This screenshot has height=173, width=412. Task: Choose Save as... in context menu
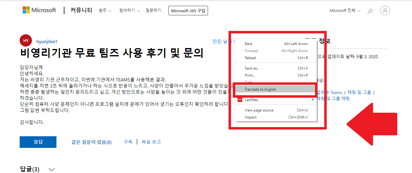point(275,68)
